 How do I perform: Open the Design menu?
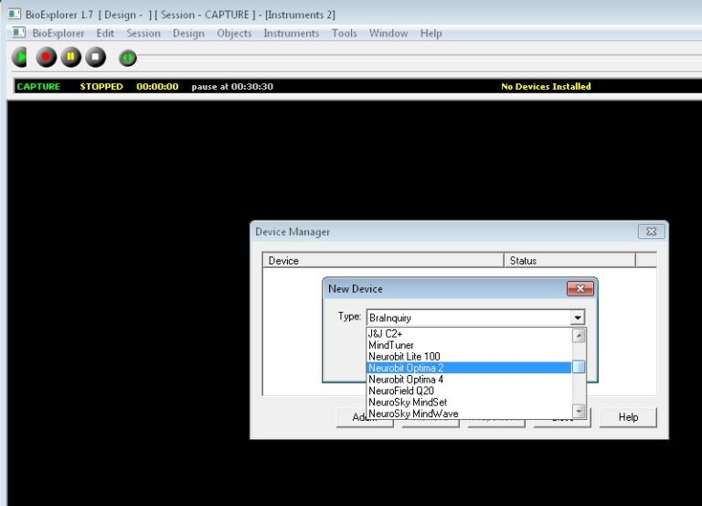(x=188, y=33)
